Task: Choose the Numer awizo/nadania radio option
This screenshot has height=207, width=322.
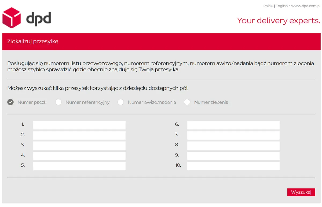Action: (x=121, y=102)
